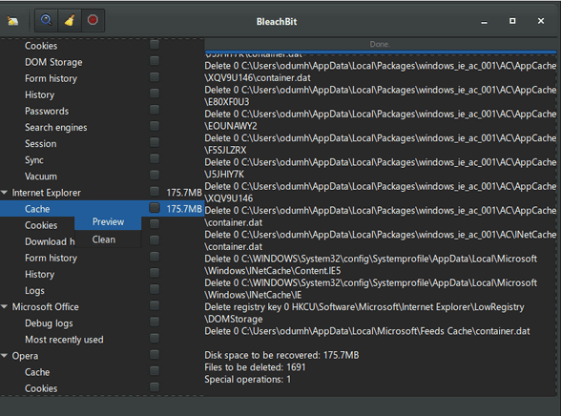Select the Logs tree item
This screenshot has height=416, width=561.
(x=34, y=291)
